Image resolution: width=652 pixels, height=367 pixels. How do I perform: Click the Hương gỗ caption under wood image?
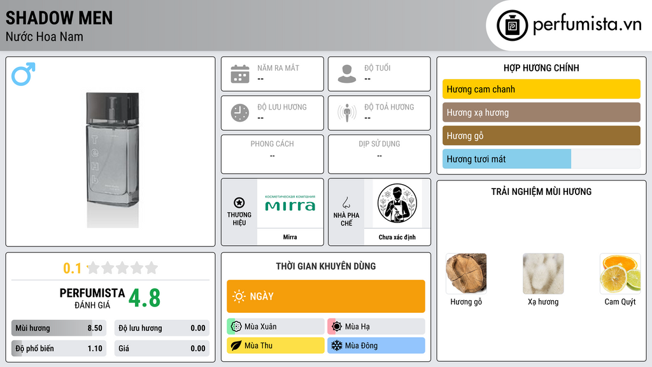click(x=466, y=301)
